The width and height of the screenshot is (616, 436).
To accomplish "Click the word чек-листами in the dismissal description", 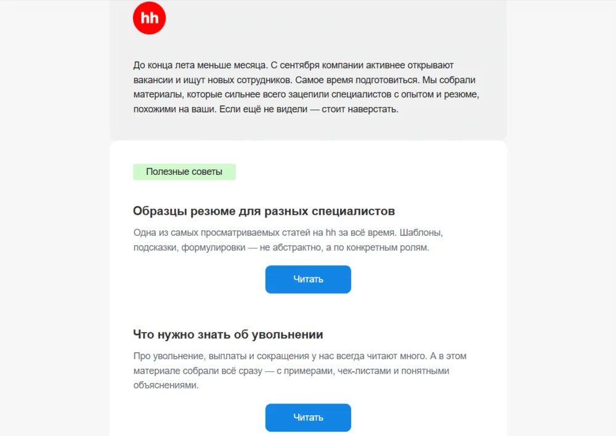I will coord(363,371).
